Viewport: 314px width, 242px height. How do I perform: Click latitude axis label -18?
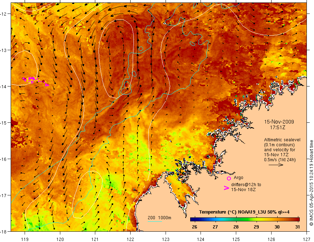tap(4, 231)
